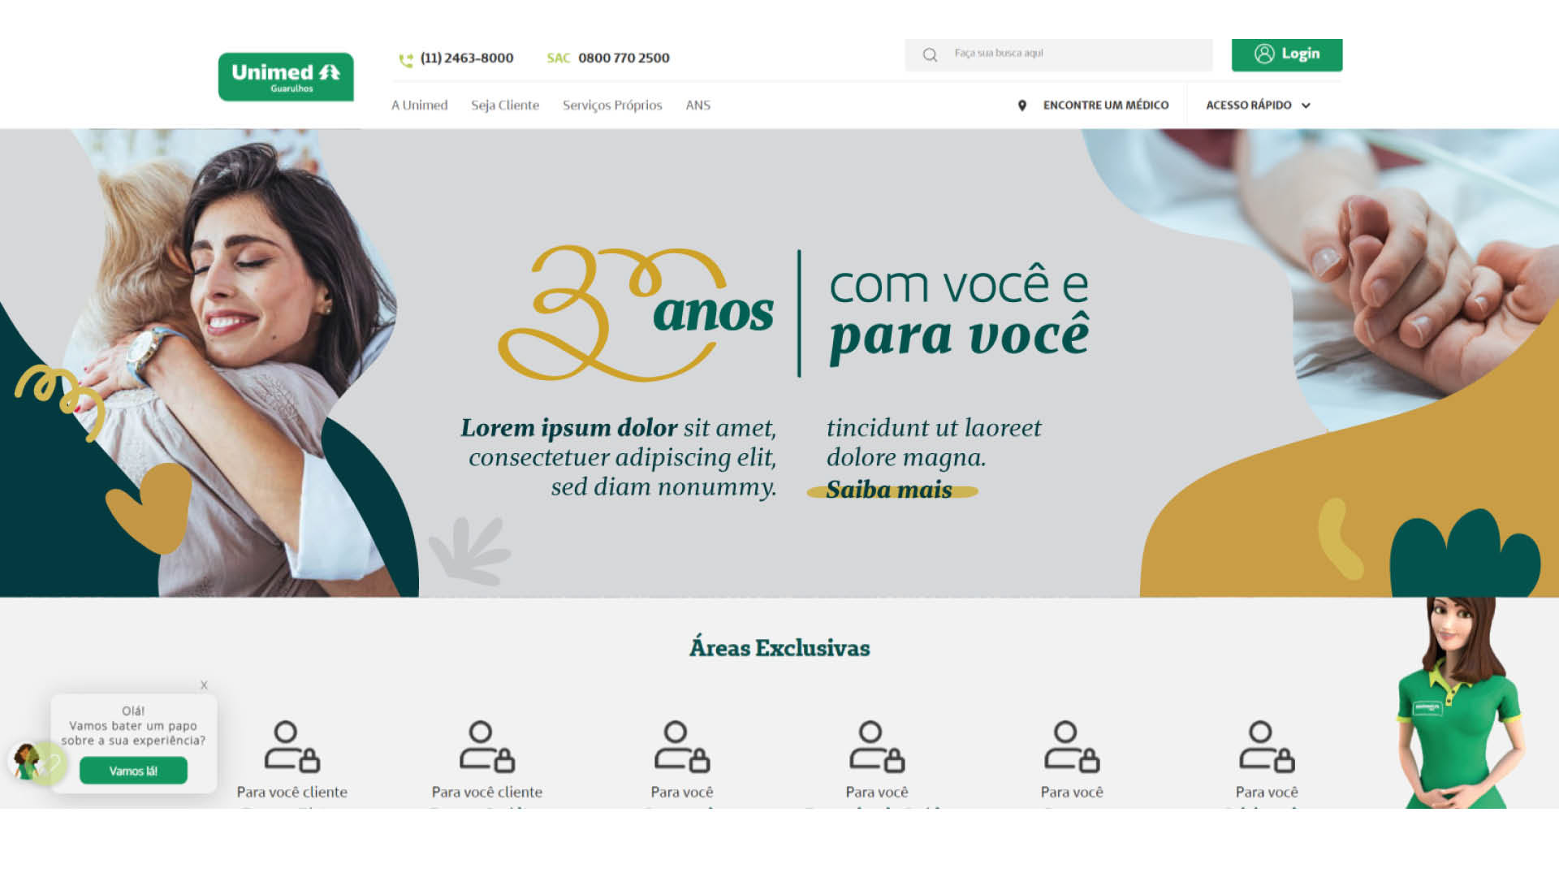Screen dimensions: 1559x877
Task: Click the magnifier search icon
Action: (x=930, y=55)
